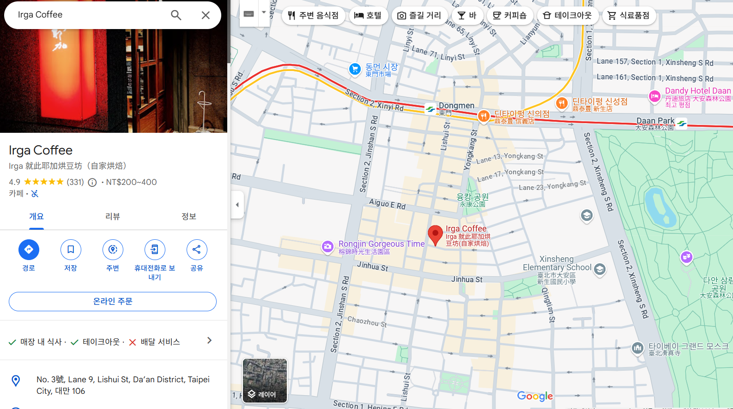Click the 테이크아웃 service option text

pyautogui.click(x=101, y=342)
